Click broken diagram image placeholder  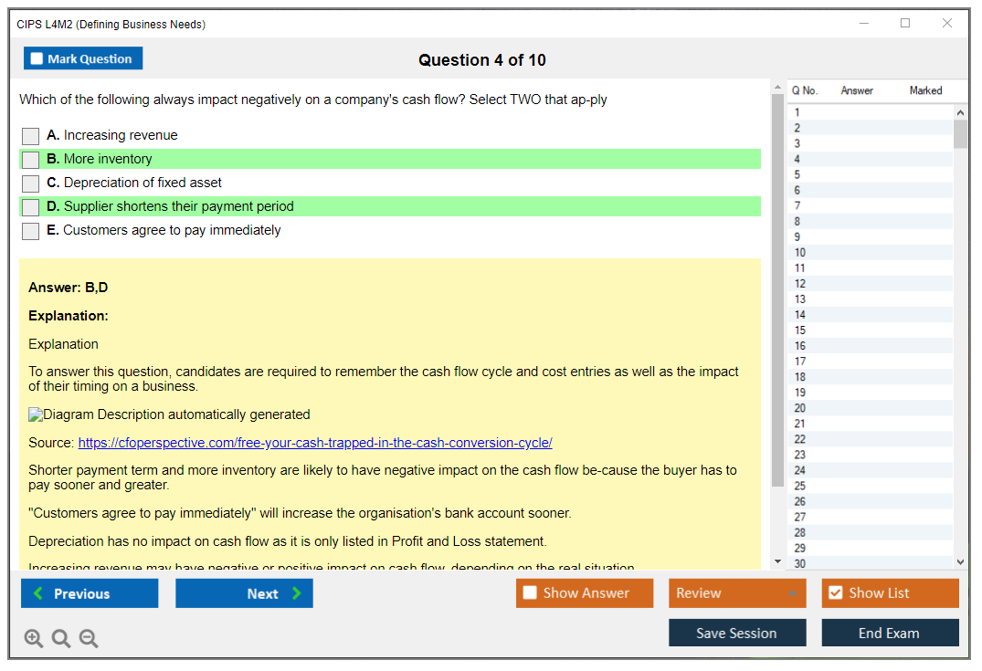click(36, 414)
